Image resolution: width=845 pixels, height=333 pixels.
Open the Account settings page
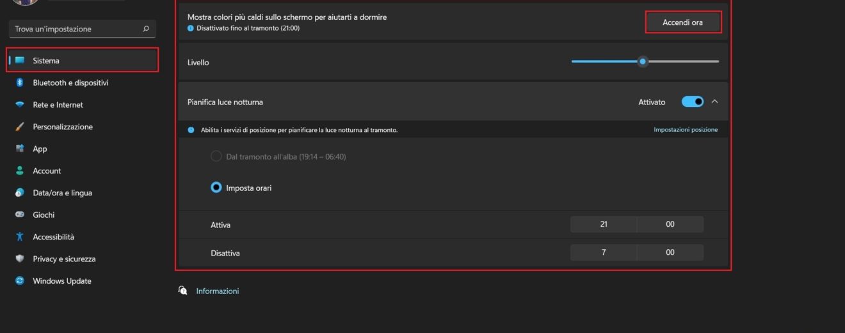pyautogui.click(x=83, y=171)
